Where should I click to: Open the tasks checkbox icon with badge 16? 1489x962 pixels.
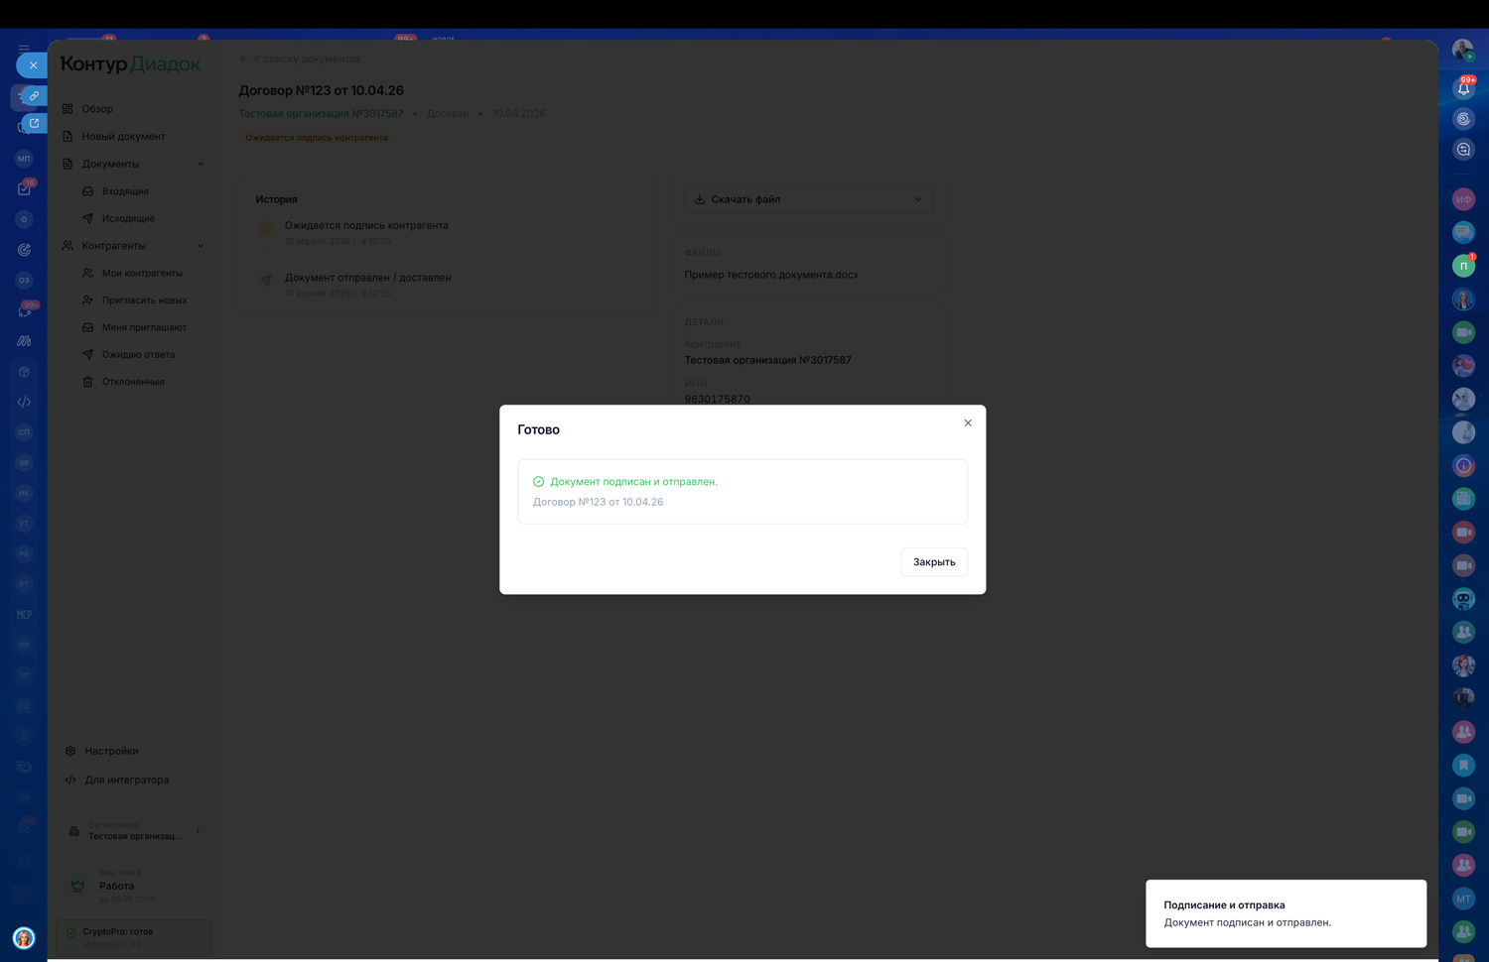tap(24, 188)
